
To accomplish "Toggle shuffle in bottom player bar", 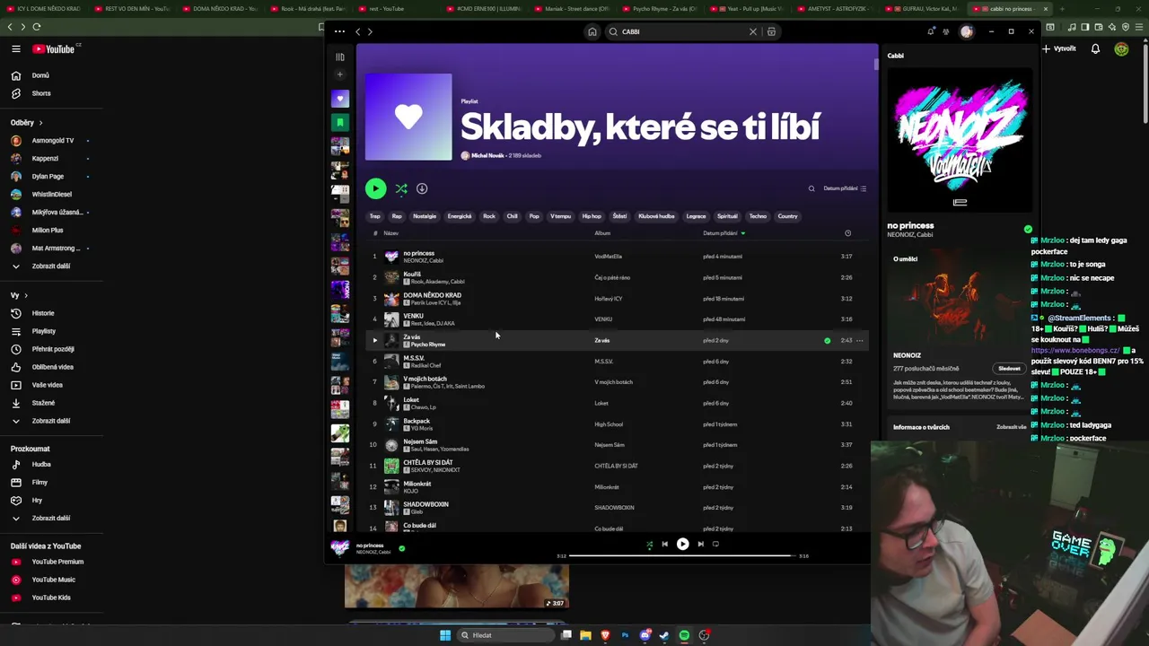I will 650,544.
